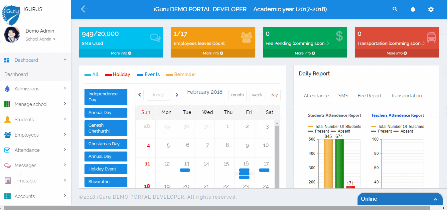Go to previous month with left arrow
Screen dimensions: 447x210
click(x=140, y=95)
